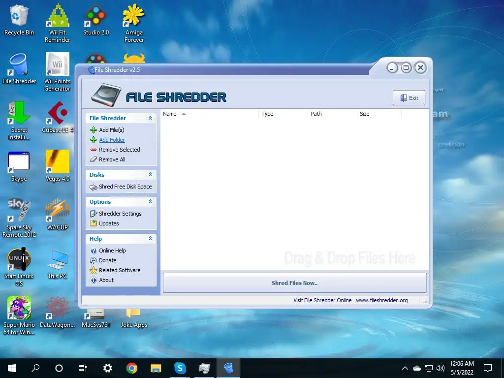Screen dimensions: 504x378
Task: Select the Spare Sky Remote 2012 icon
Action: [x=19, y=218]
